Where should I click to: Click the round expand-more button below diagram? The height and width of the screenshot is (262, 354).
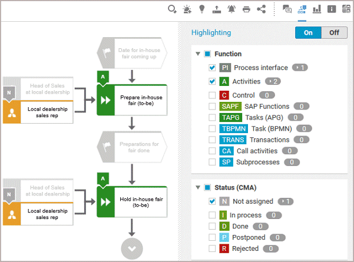(x=132, y=248)
